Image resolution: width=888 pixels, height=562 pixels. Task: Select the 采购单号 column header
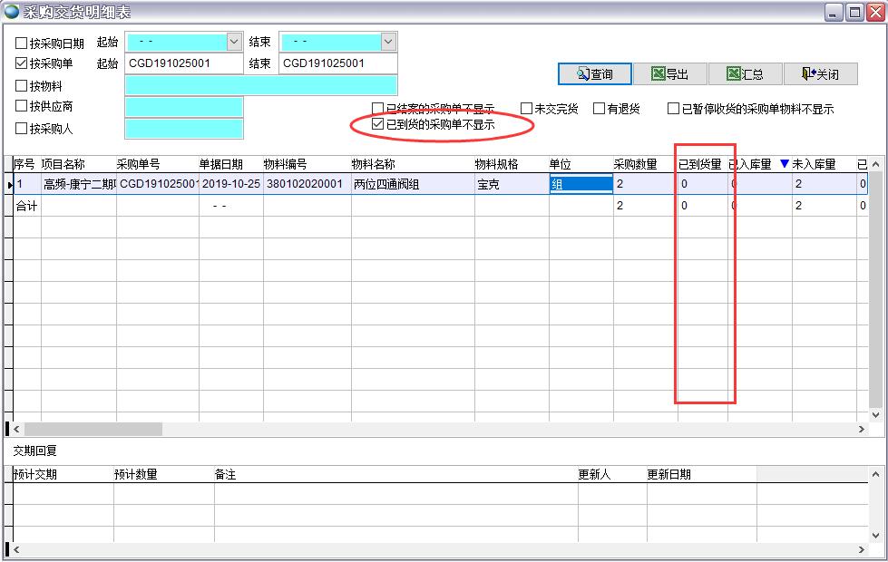(x=136, y=162)
